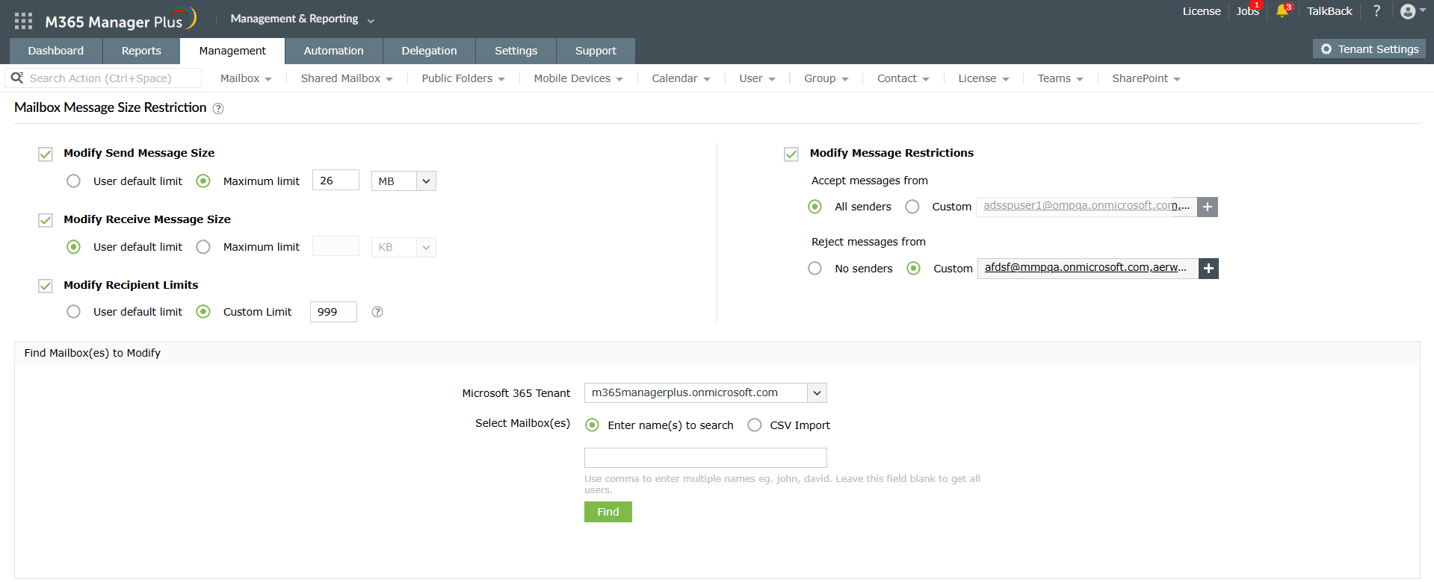Image resolution: width=1434 pixels, height=582 pixels.
Task: Open the Microsoft 365 Tenant dropdown
Action: click(x=705, y=392)
